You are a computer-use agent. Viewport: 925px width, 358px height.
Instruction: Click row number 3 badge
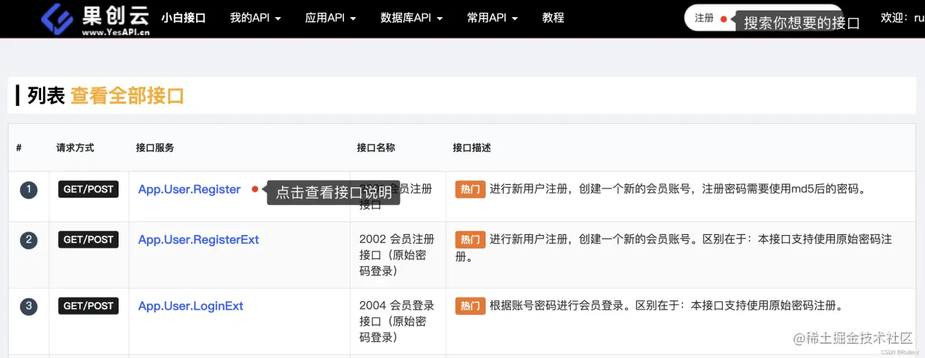(x=28, y=307)
